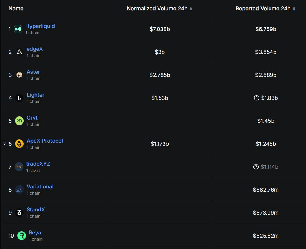The image size is (306, 249).
Task: Click the Normalized Volume 24h column header
Action: click(157, 9)
